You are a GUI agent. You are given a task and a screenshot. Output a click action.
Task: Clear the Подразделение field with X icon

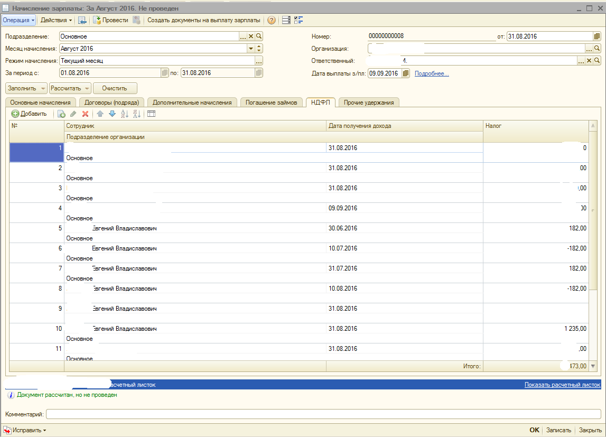[251, 36]
